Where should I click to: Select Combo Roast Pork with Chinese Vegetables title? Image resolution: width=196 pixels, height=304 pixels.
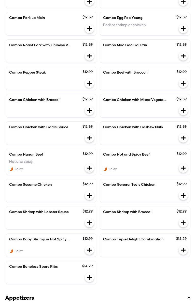pyautogui.click(x=40, y=45)
